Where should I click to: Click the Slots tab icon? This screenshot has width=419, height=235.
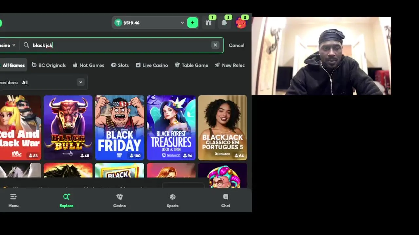pos(114,65)
